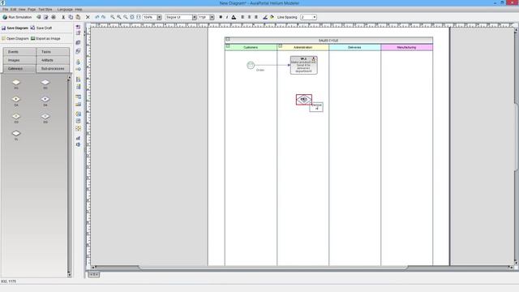The image size is (519, 292).
Task: Click the print icon after Run Simulation
Action: pos(39,17)
